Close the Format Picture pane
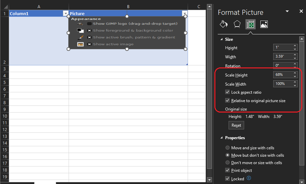Image resolution: width=306 pixels, height=184 pixels. point(301,11)
